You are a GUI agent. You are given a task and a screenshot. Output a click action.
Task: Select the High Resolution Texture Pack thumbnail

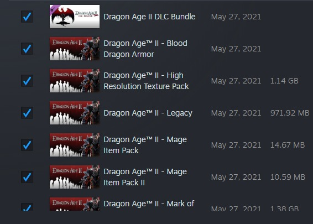(75, 81)
